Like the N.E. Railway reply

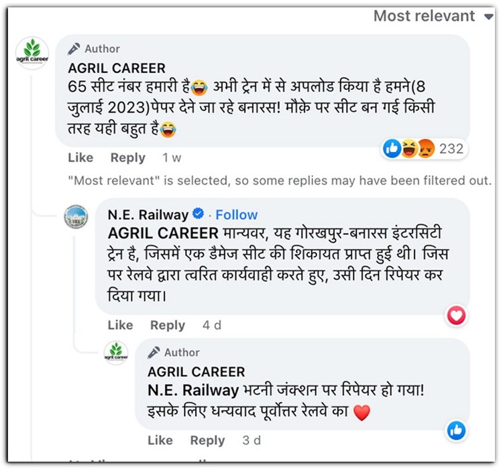tap(120, 325)
